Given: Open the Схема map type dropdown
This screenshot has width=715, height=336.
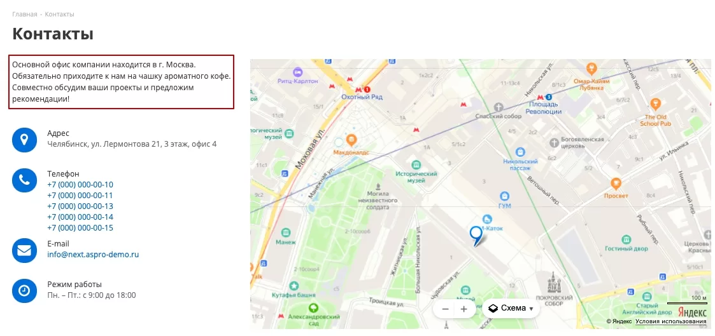Looking at the screenshot, I should 511,308.
